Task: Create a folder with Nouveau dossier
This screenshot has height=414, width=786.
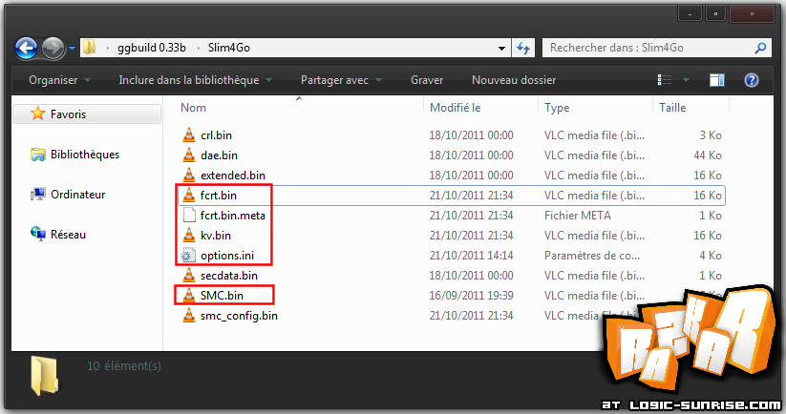Action: pos(513,80)
